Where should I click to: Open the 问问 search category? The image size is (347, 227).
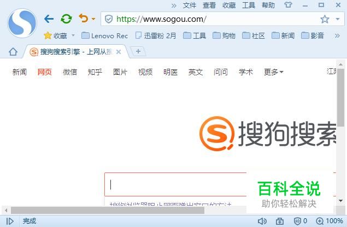point(220,72)
